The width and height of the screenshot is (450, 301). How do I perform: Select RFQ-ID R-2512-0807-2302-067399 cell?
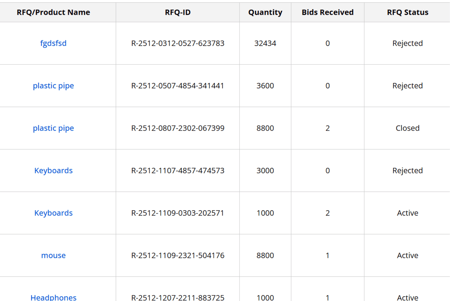click(x=177, y=128)
